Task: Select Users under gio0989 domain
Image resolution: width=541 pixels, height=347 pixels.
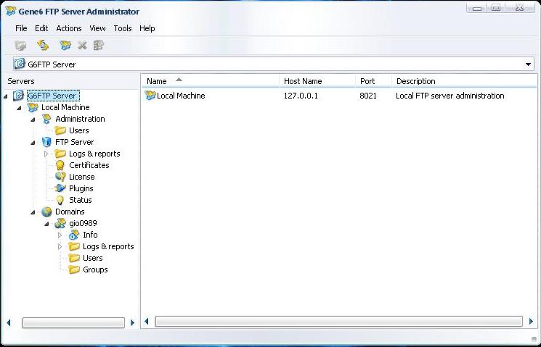Action: click(92, 258)
